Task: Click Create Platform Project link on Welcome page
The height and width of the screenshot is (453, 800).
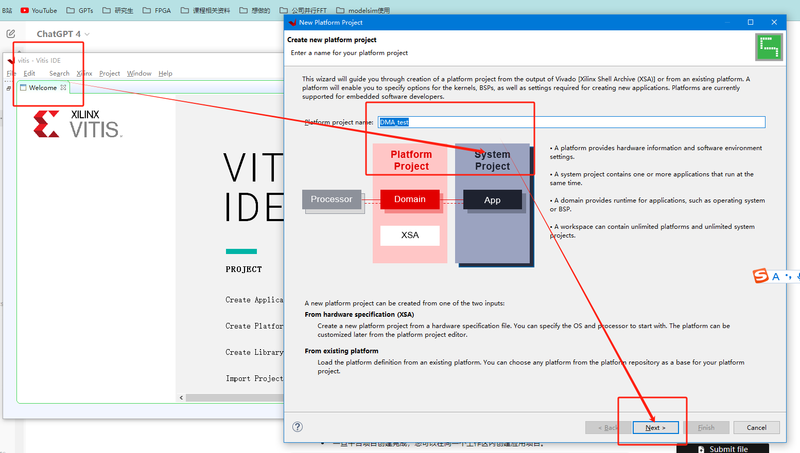Action: [254, 326]
